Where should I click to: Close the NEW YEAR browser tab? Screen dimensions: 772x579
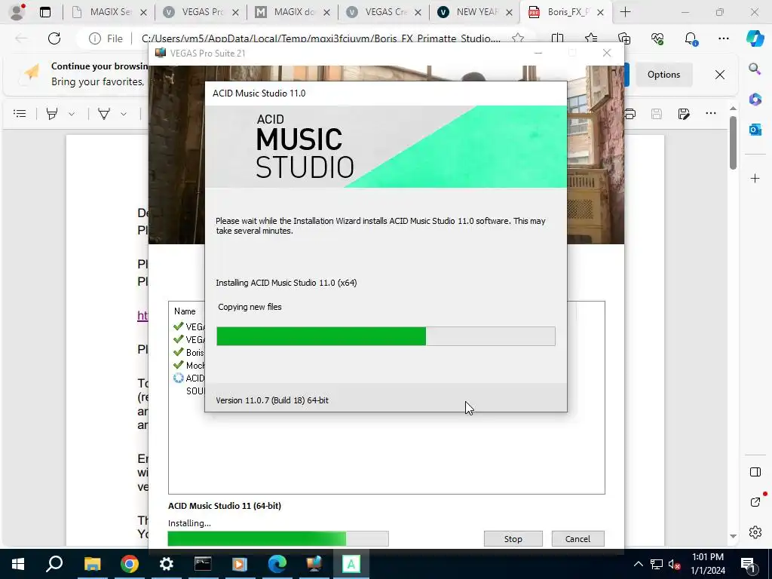click(510, 12)
